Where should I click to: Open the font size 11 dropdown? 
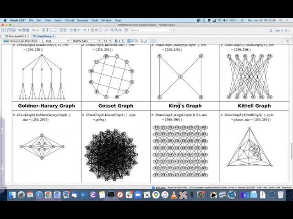coord(107,41)
